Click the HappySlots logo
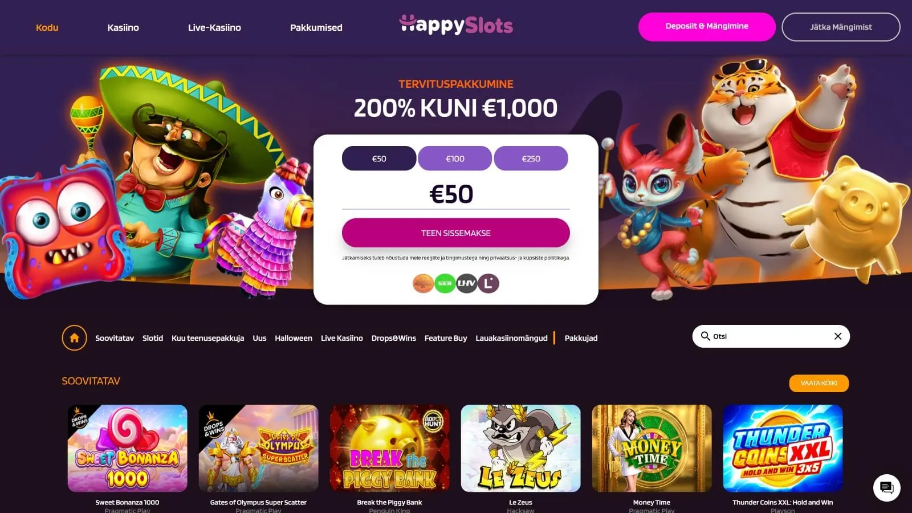 pyautogui.click(x=456, y=25)
